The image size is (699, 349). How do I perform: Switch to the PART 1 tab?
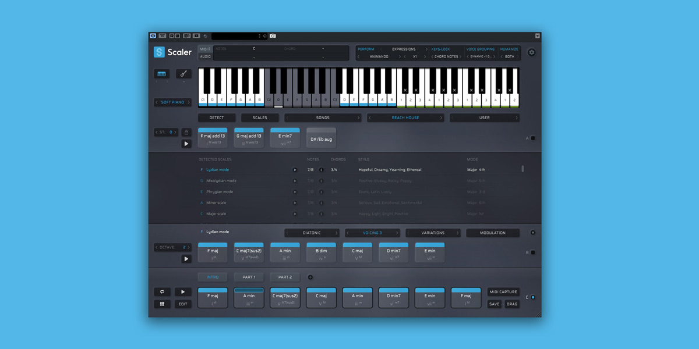[249, 277]
